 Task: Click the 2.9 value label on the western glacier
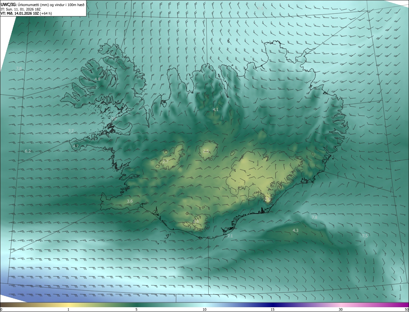(166, 161)
